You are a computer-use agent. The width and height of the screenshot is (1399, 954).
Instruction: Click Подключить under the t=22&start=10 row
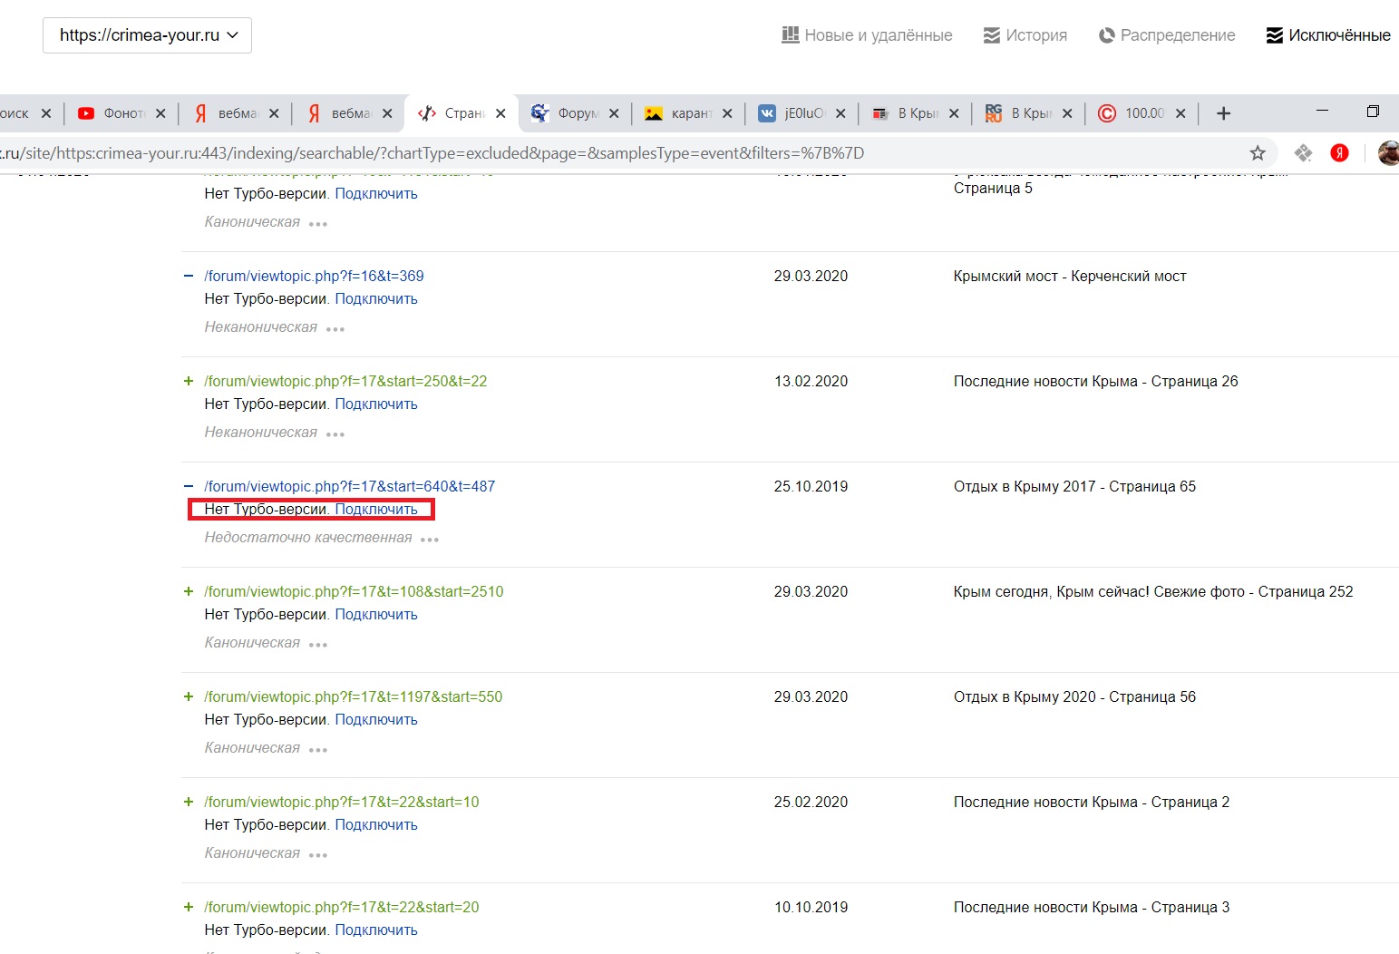[376, 824]
